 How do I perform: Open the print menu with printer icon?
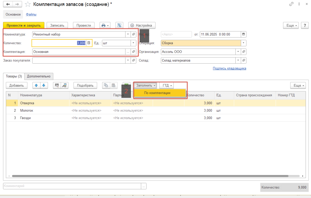tap(105, 25)
